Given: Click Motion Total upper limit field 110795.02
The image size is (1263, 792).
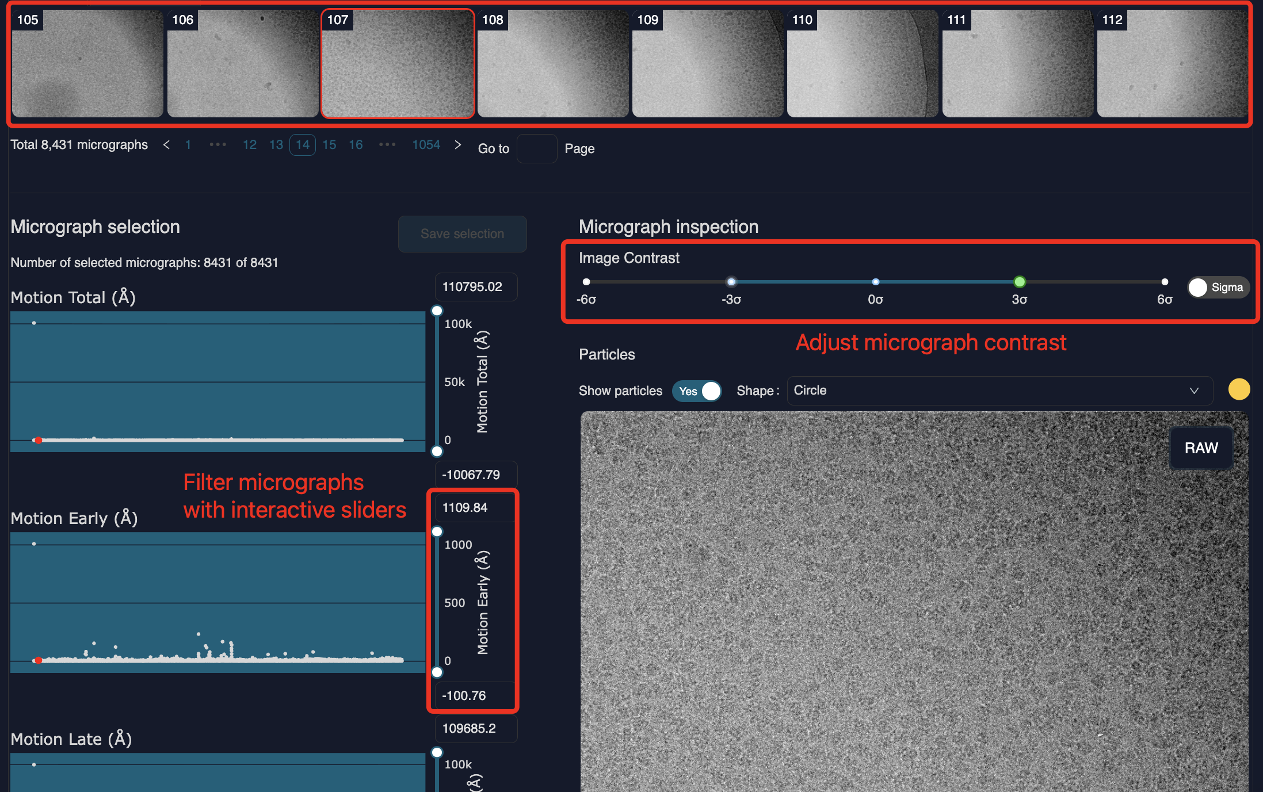Looking at the screenshot, I should pyautogui.click(x=476, y=287).
